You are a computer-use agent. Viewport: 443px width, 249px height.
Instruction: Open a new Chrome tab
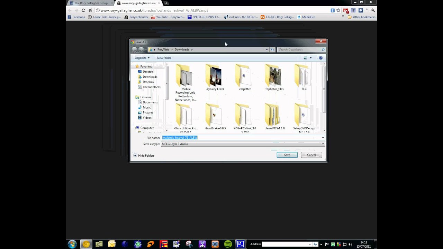coord(166,3)
